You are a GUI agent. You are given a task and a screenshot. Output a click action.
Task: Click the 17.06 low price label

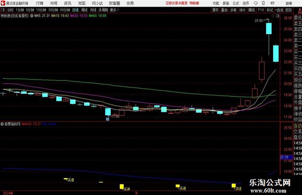click(x=115, y=117)
